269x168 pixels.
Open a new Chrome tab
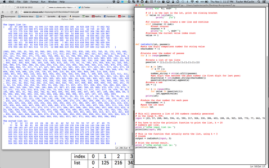coord(112,7)
